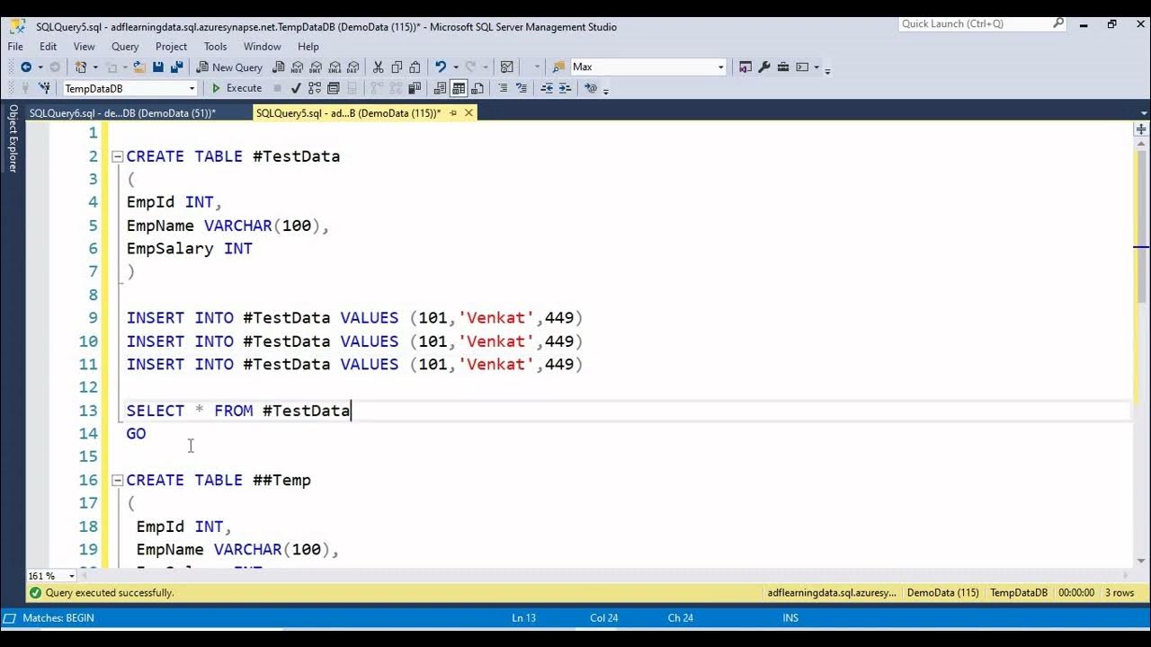Save the query with the single floppy icon
Screen dimensions: 1151x647
pyautogui.click(x=158, y=66)
